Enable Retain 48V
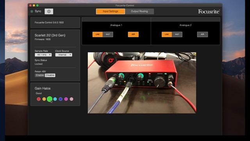The width and height of the screenshot is (250, 141). coord(40,75)
